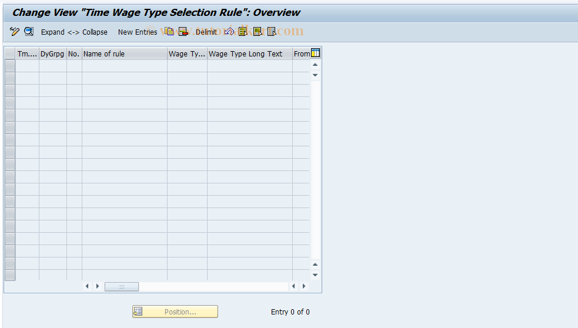Click New Entries button
578x328 pixels.
[x=138, y=32]
